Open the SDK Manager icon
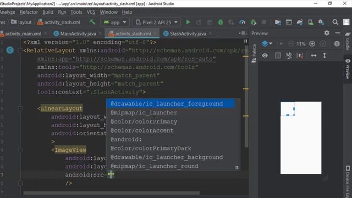 click(x=321, y=22)
